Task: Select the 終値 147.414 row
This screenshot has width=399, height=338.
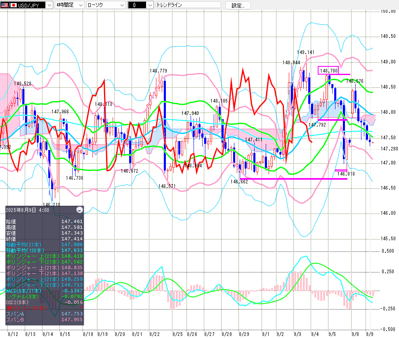Action: [44, 239]
